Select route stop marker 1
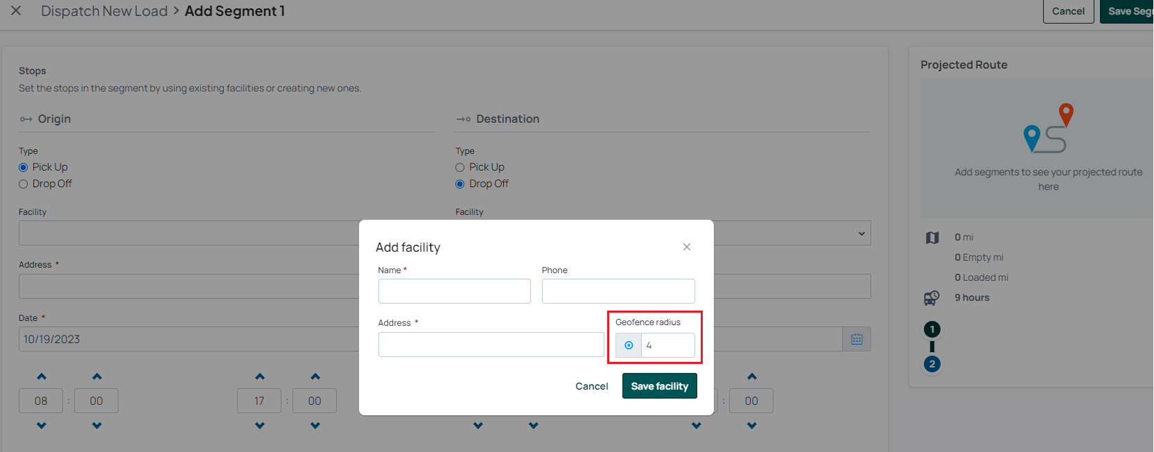The height and width of the screenshot is (452, 1154). click(932, 329)
